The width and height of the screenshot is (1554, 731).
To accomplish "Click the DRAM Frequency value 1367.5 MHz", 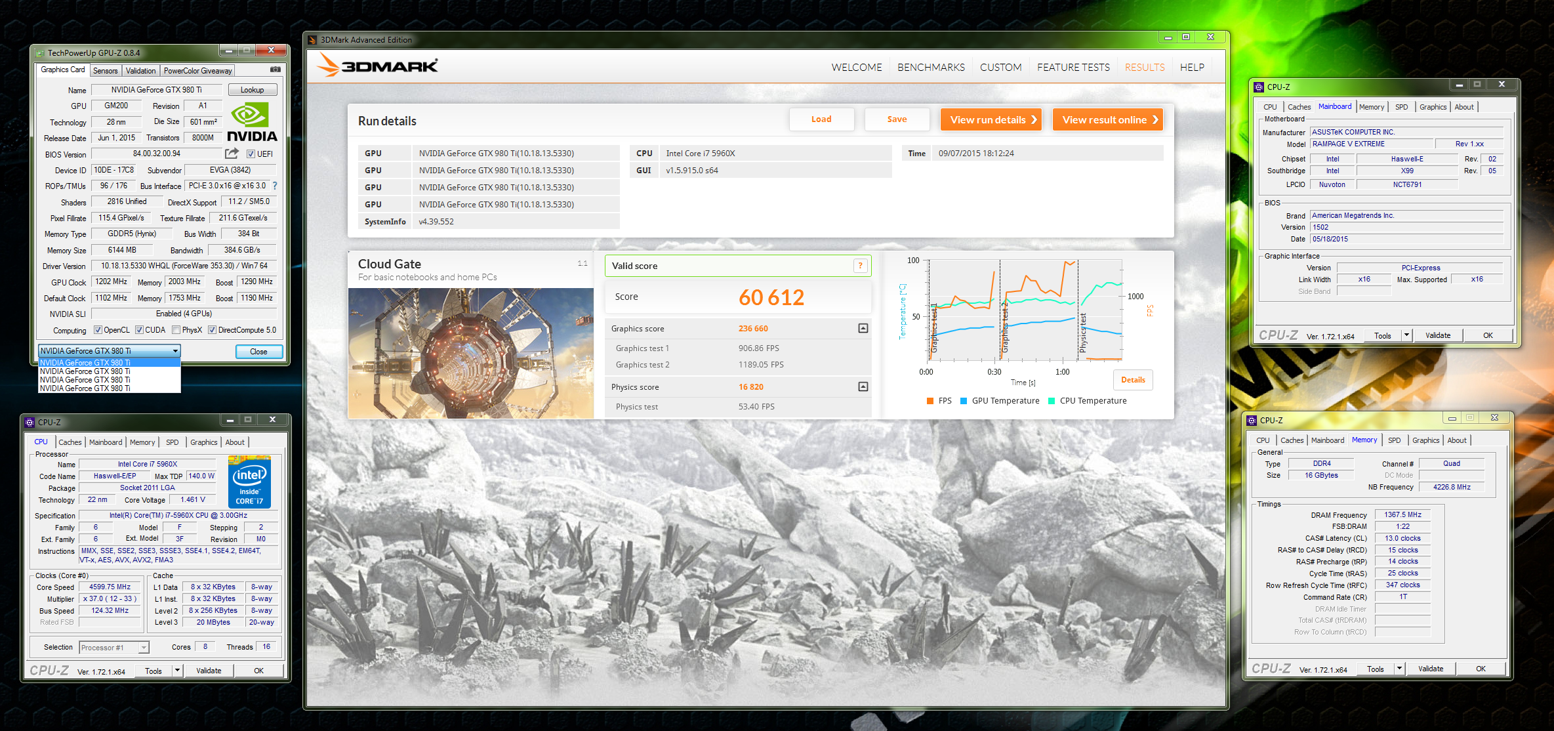I will (x=1402, y=515).
